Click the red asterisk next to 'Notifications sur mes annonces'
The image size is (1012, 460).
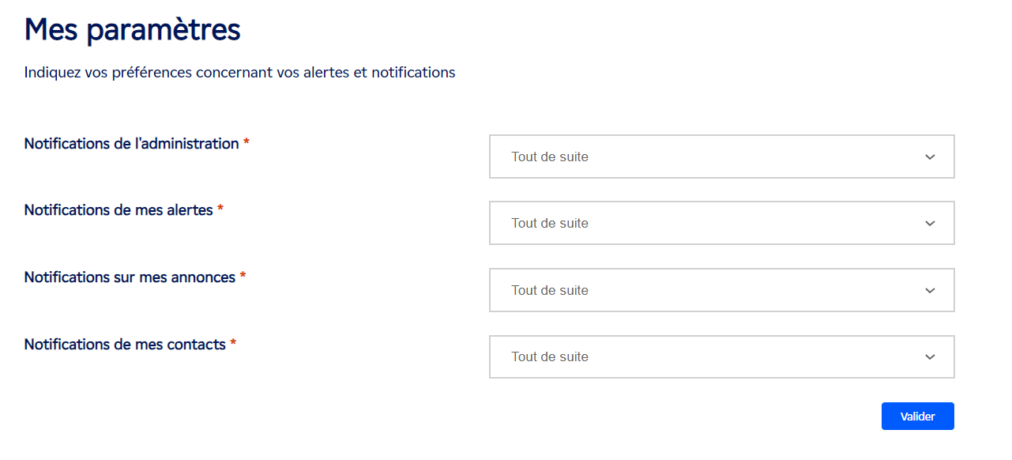241,277
